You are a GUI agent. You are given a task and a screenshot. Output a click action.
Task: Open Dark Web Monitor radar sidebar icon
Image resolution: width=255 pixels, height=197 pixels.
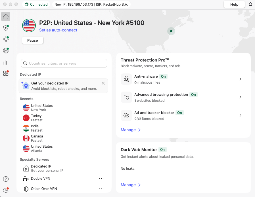point(6,50)
